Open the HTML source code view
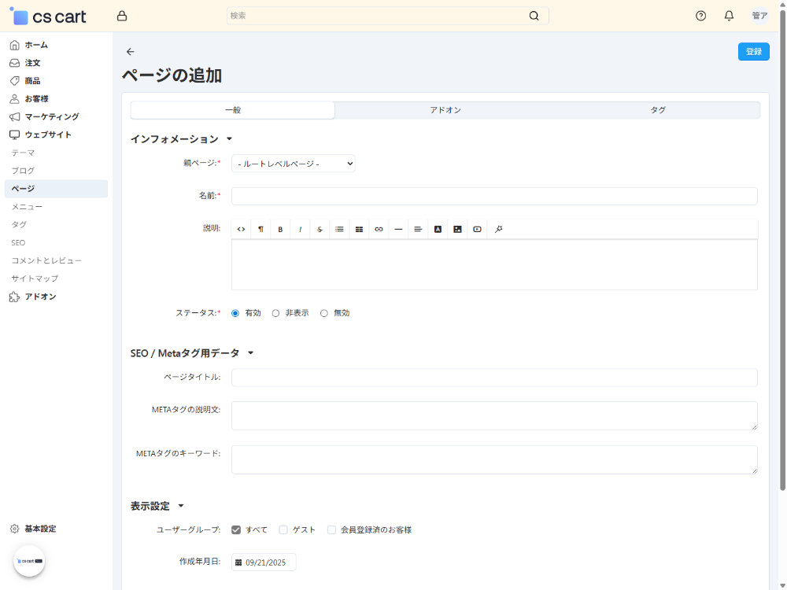 [241, 229]
